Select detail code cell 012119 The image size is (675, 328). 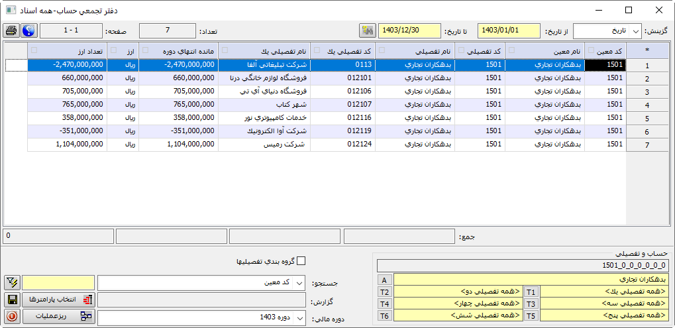click(x=343, y=131)
